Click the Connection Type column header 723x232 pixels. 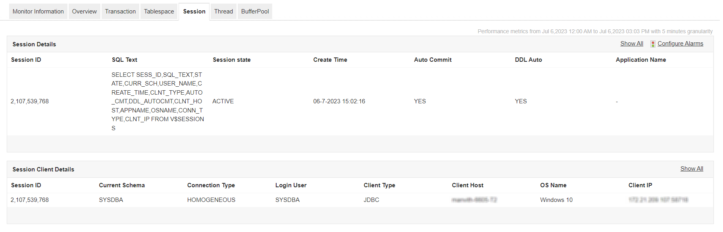(211, 185)
